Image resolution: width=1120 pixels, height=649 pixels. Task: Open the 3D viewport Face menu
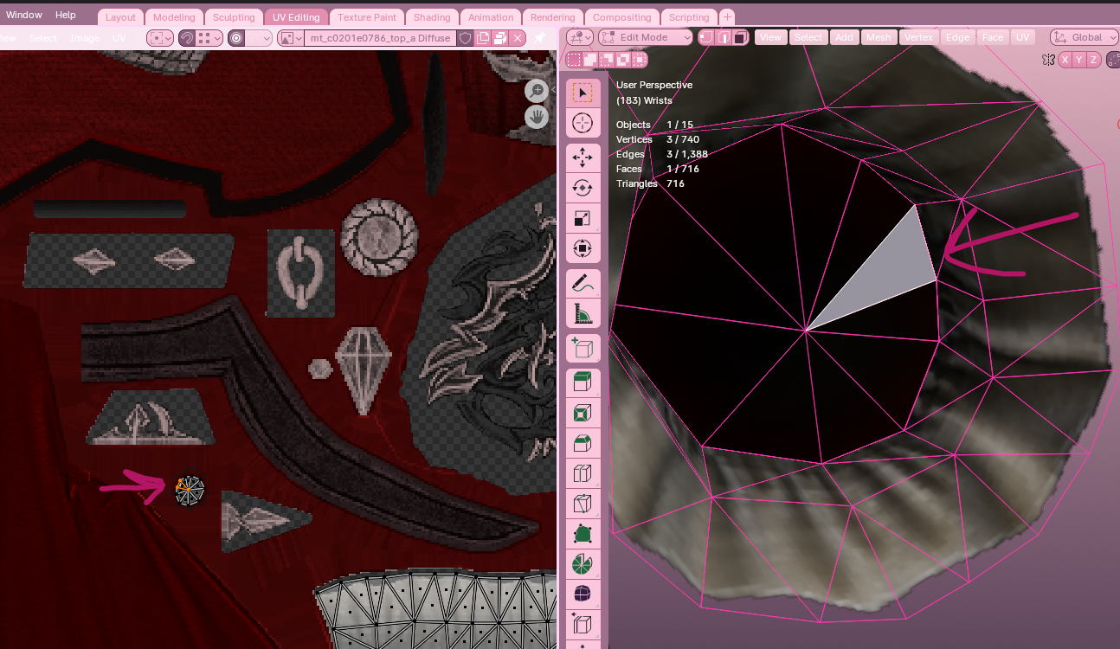coord(993,37)
